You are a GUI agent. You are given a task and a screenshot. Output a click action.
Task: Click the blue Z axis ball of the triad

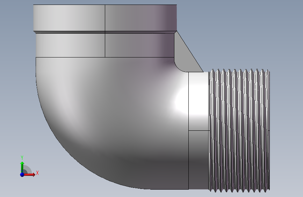[x=22, y=175]
